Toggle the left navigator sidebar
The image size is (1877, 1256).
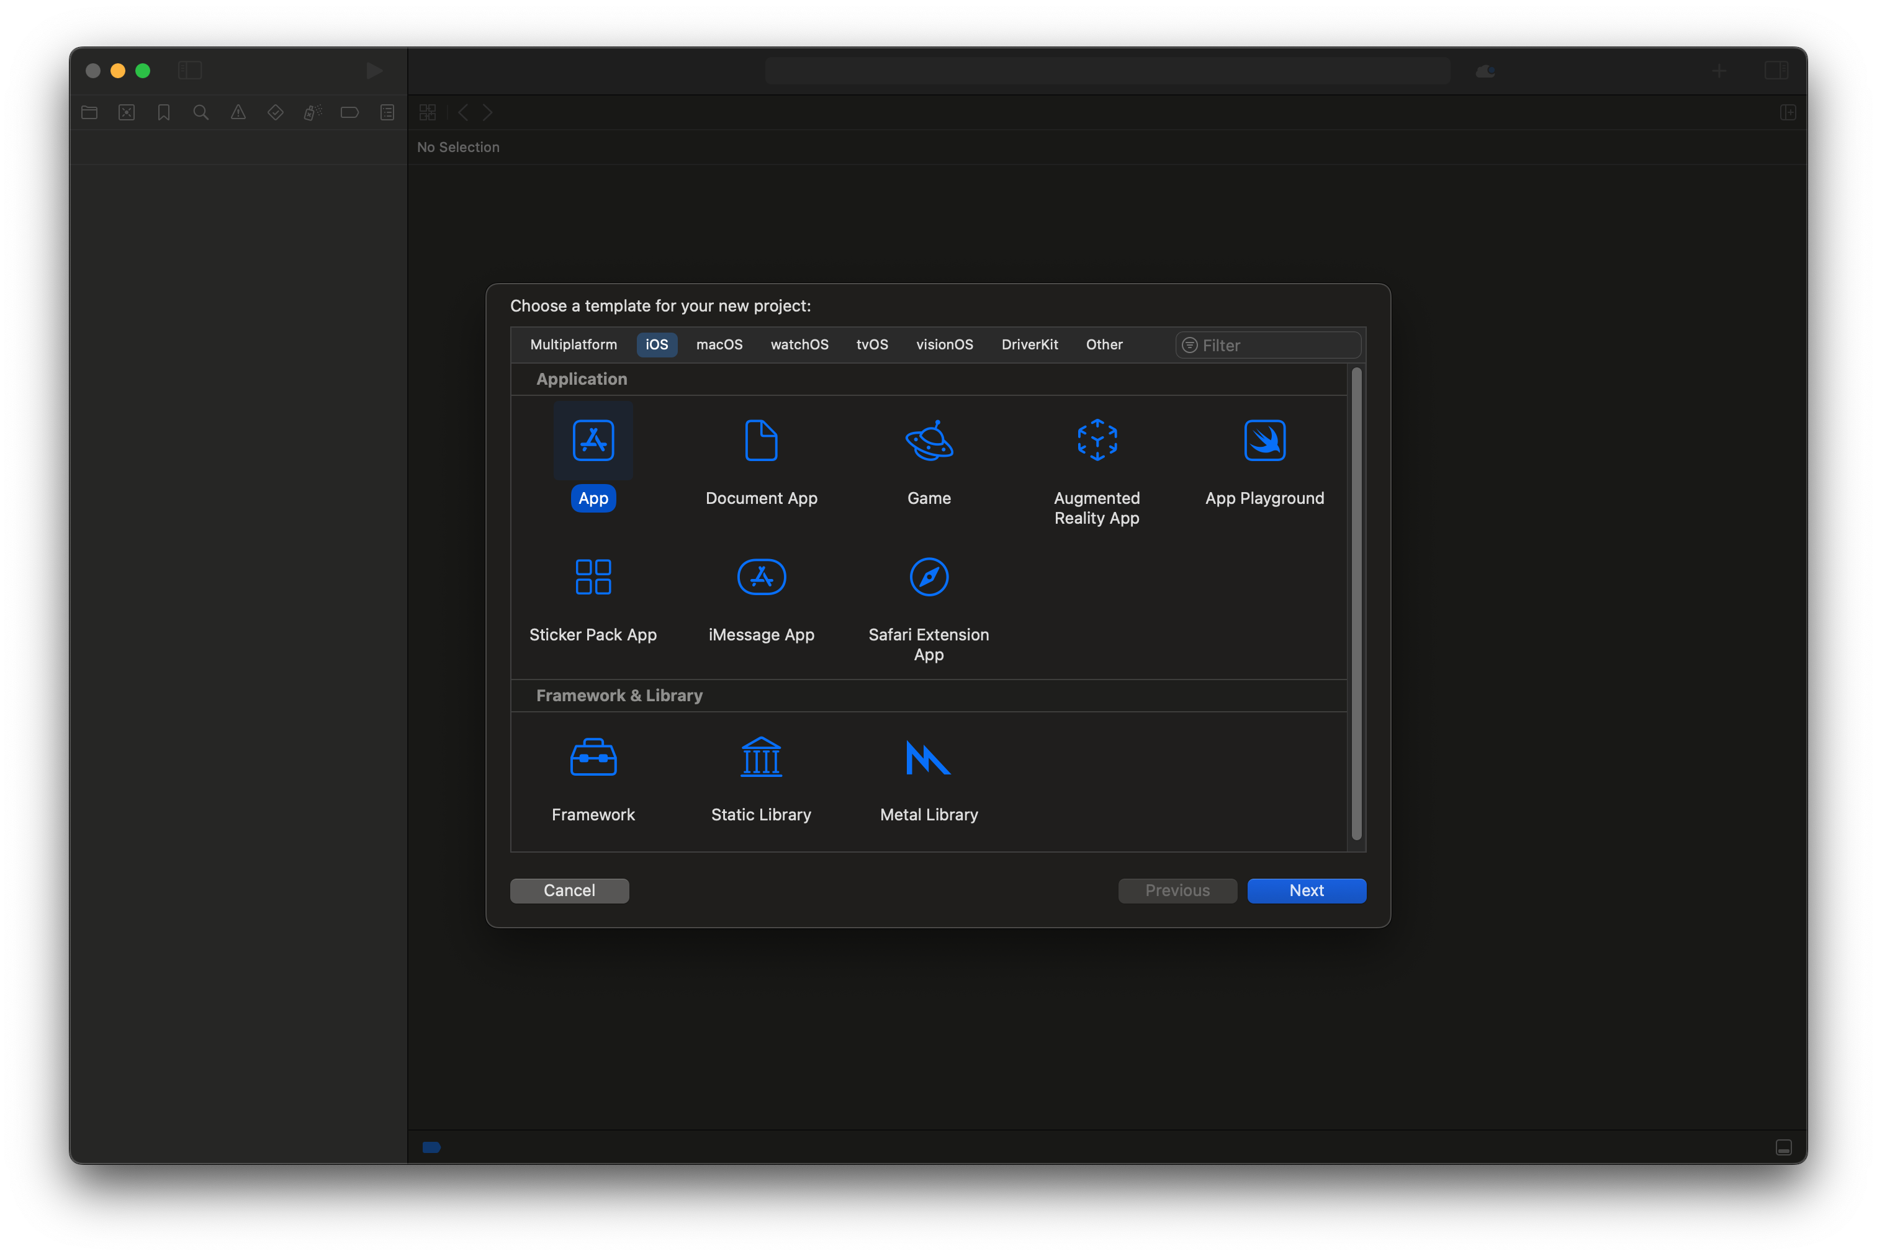click(x=190, y=71)
